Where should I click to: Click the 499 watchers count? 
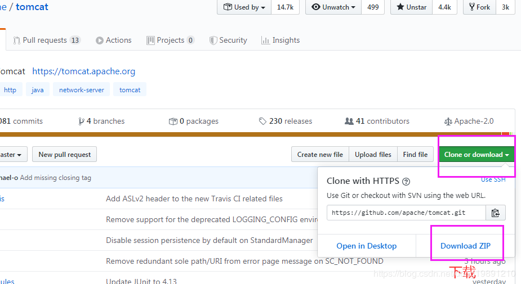click(373, 7)
